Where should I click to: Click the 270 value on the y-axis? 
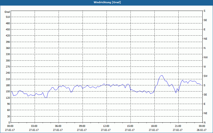click(8, 67)
